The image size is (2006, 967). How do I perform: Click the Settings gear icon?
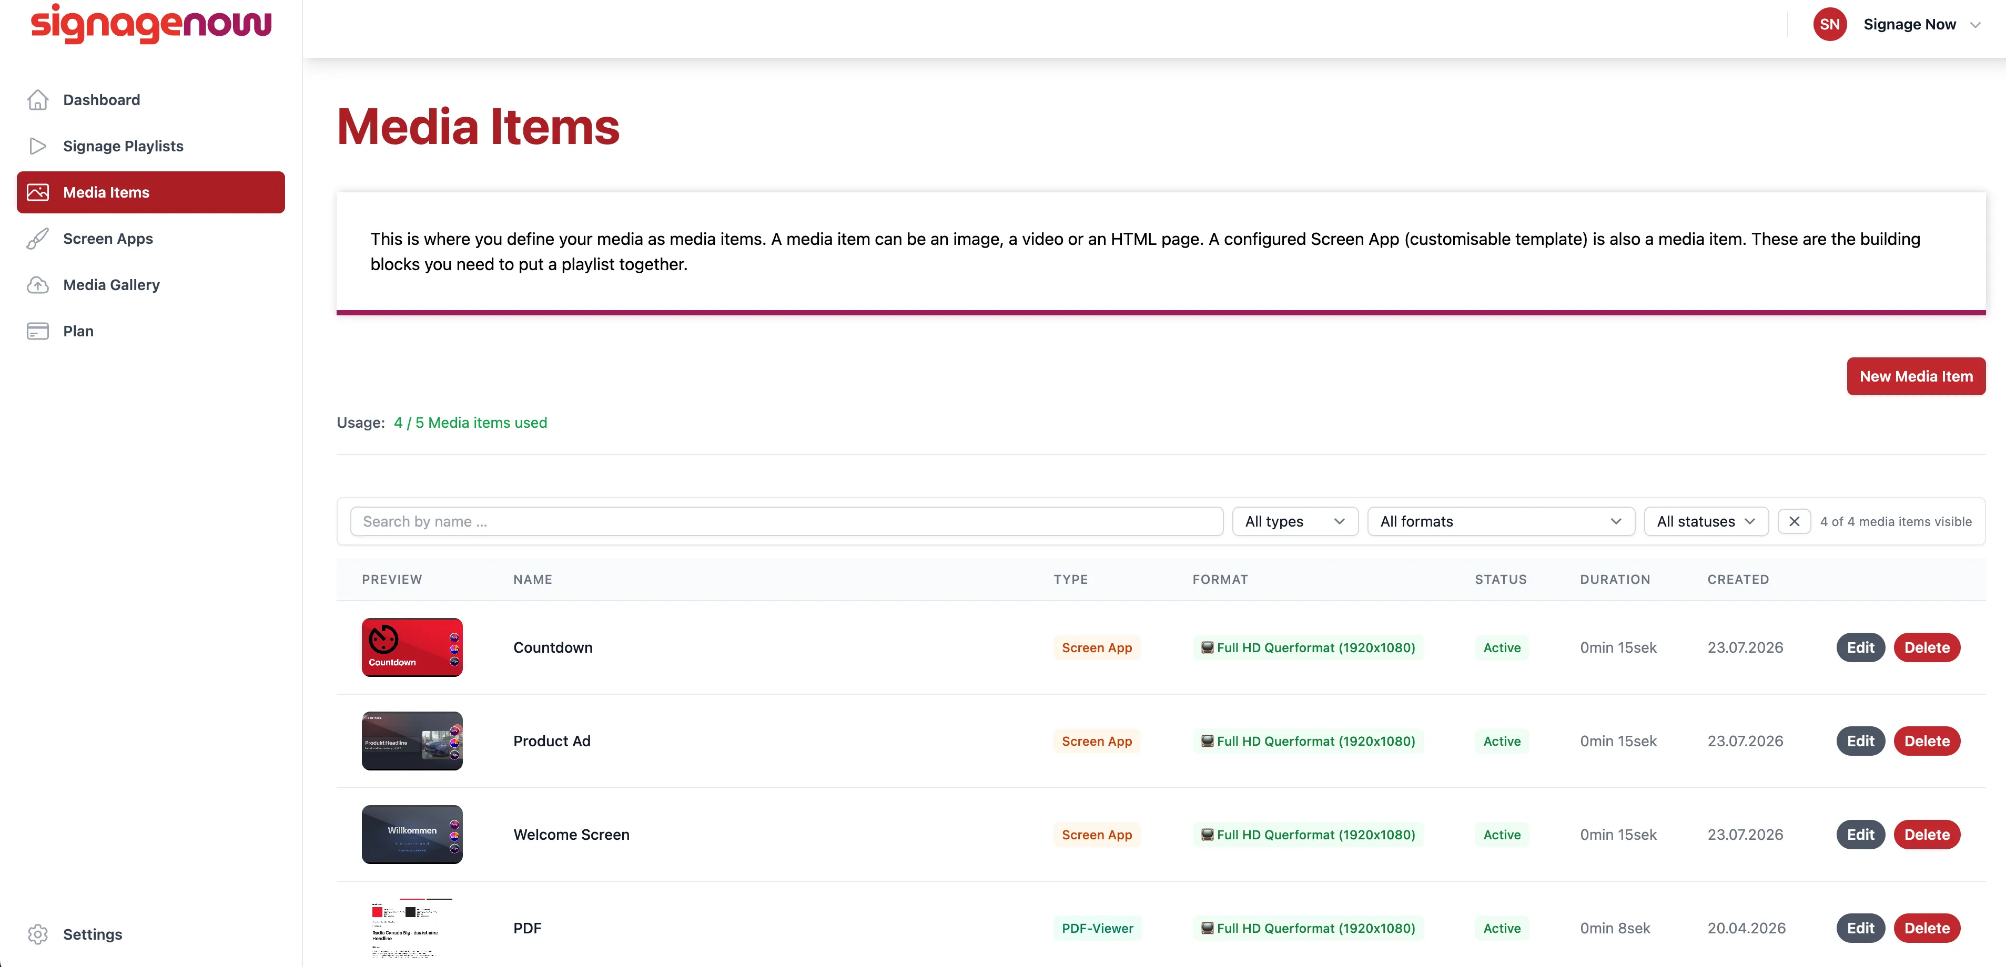37,934
